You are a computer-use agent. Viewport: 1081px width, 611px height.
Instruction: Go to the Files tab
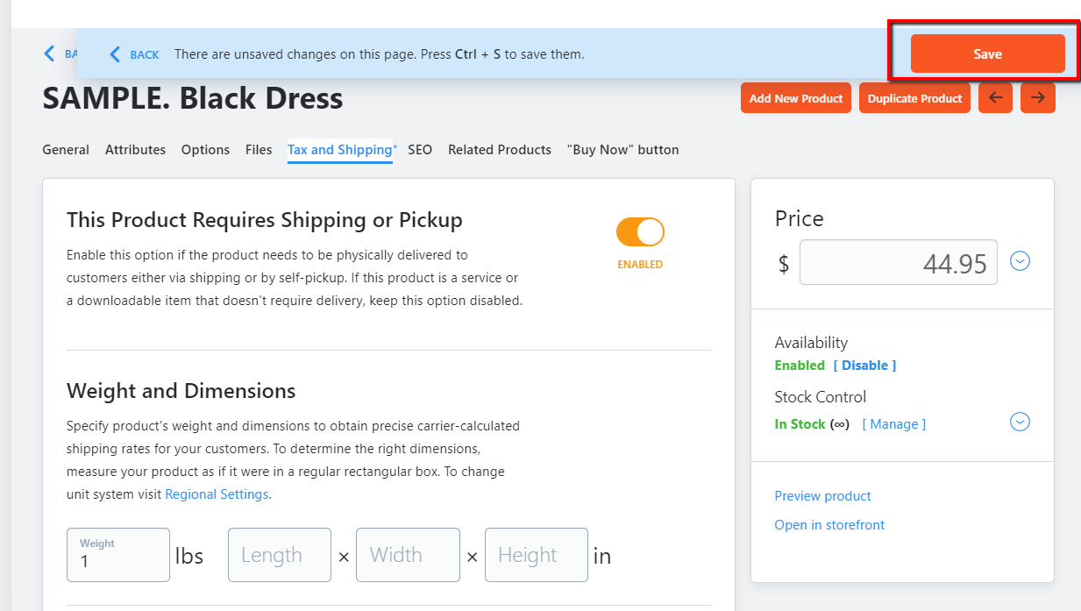(x=259, y=150)
